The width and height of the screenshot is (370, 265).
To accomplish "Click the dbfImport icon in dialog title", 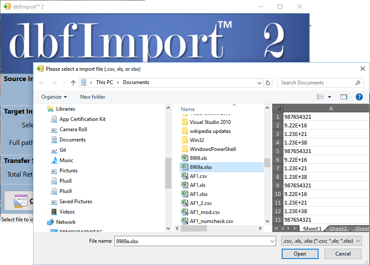I will coord(40,69).
